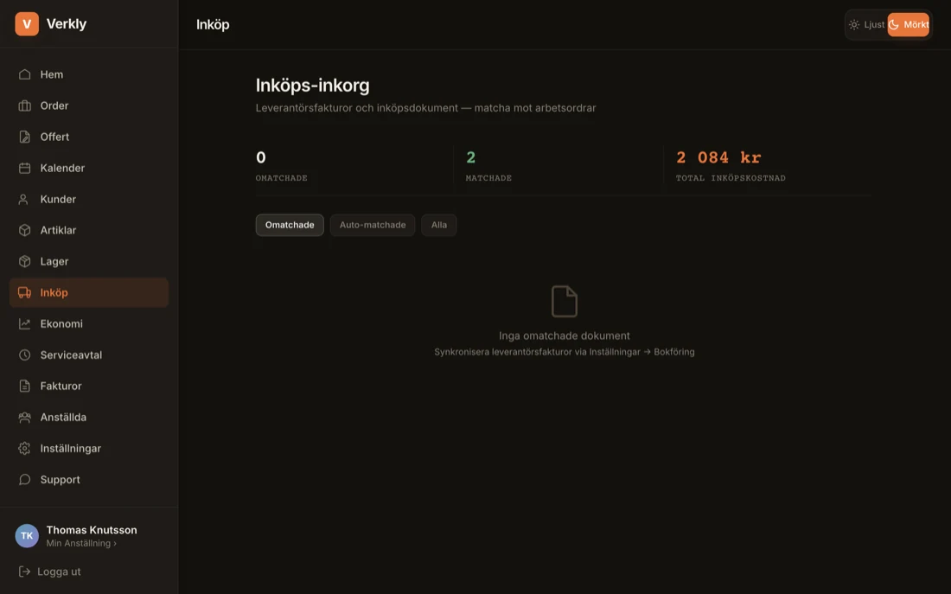
Task: Open Support via its chat bubble icon
Action: (24, 479)
